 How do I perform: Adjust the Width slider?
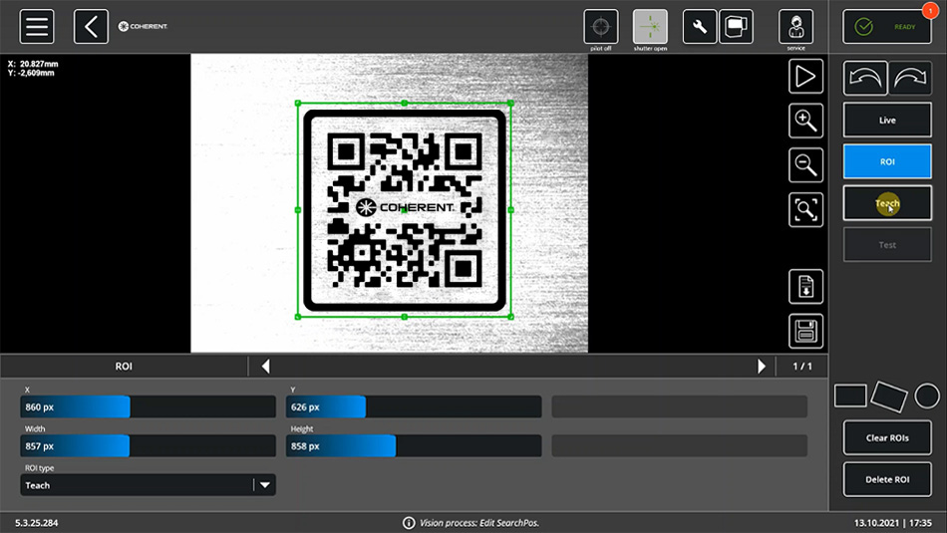148,445
